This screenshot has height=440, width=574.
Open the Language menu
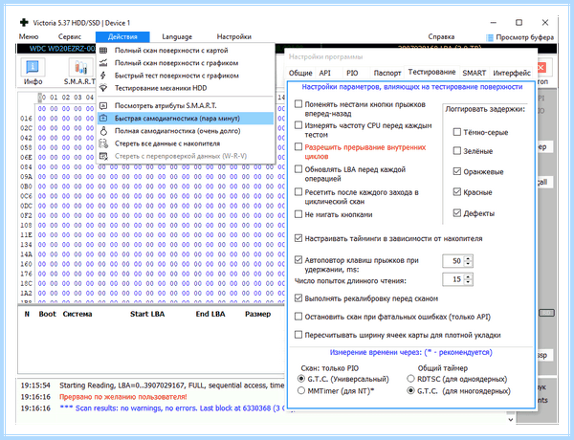click(x=177, y=37)
